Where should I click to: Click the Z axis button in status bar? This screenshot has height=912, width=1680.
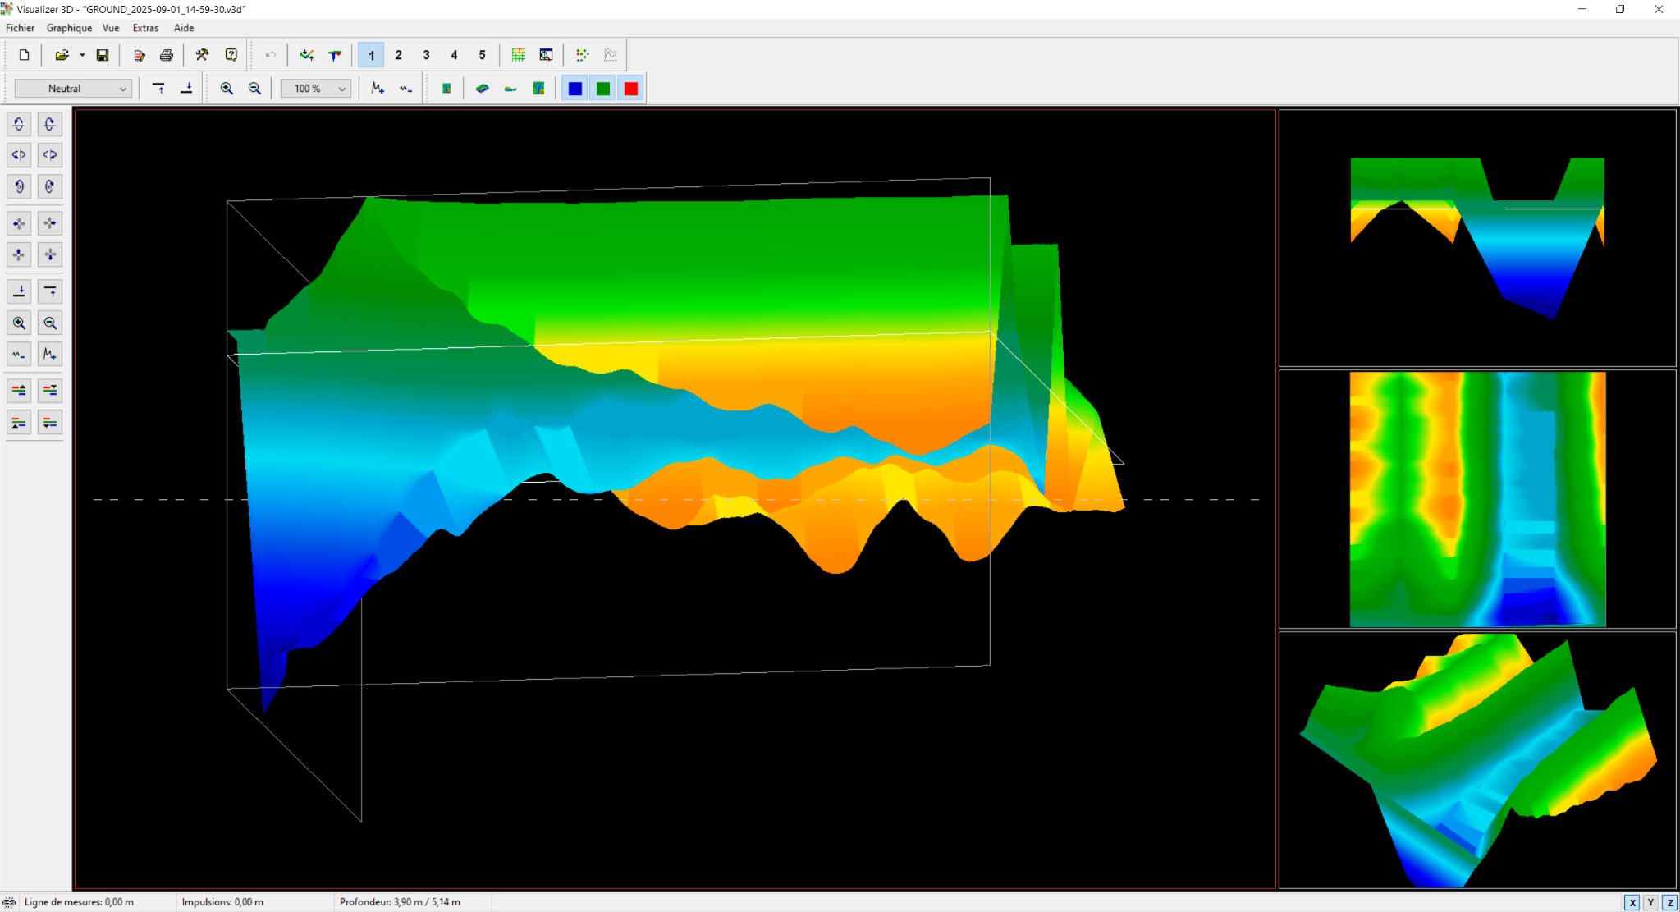point(1669,902)
